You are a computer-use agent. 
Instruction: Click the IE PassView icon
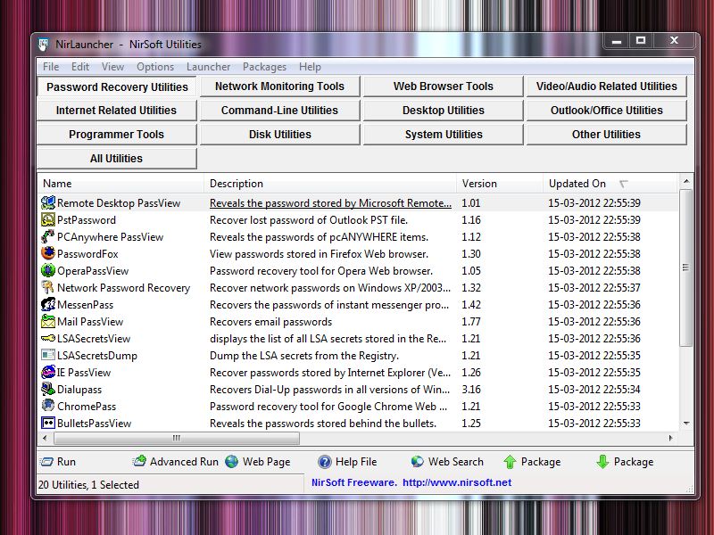coord(48,372)
